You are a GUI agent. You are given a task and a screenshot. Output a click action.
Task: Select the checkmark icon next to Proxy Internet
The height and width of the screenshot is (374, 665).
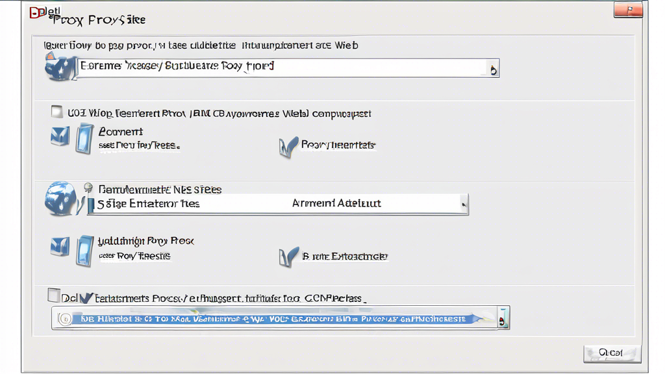point(287,144)
